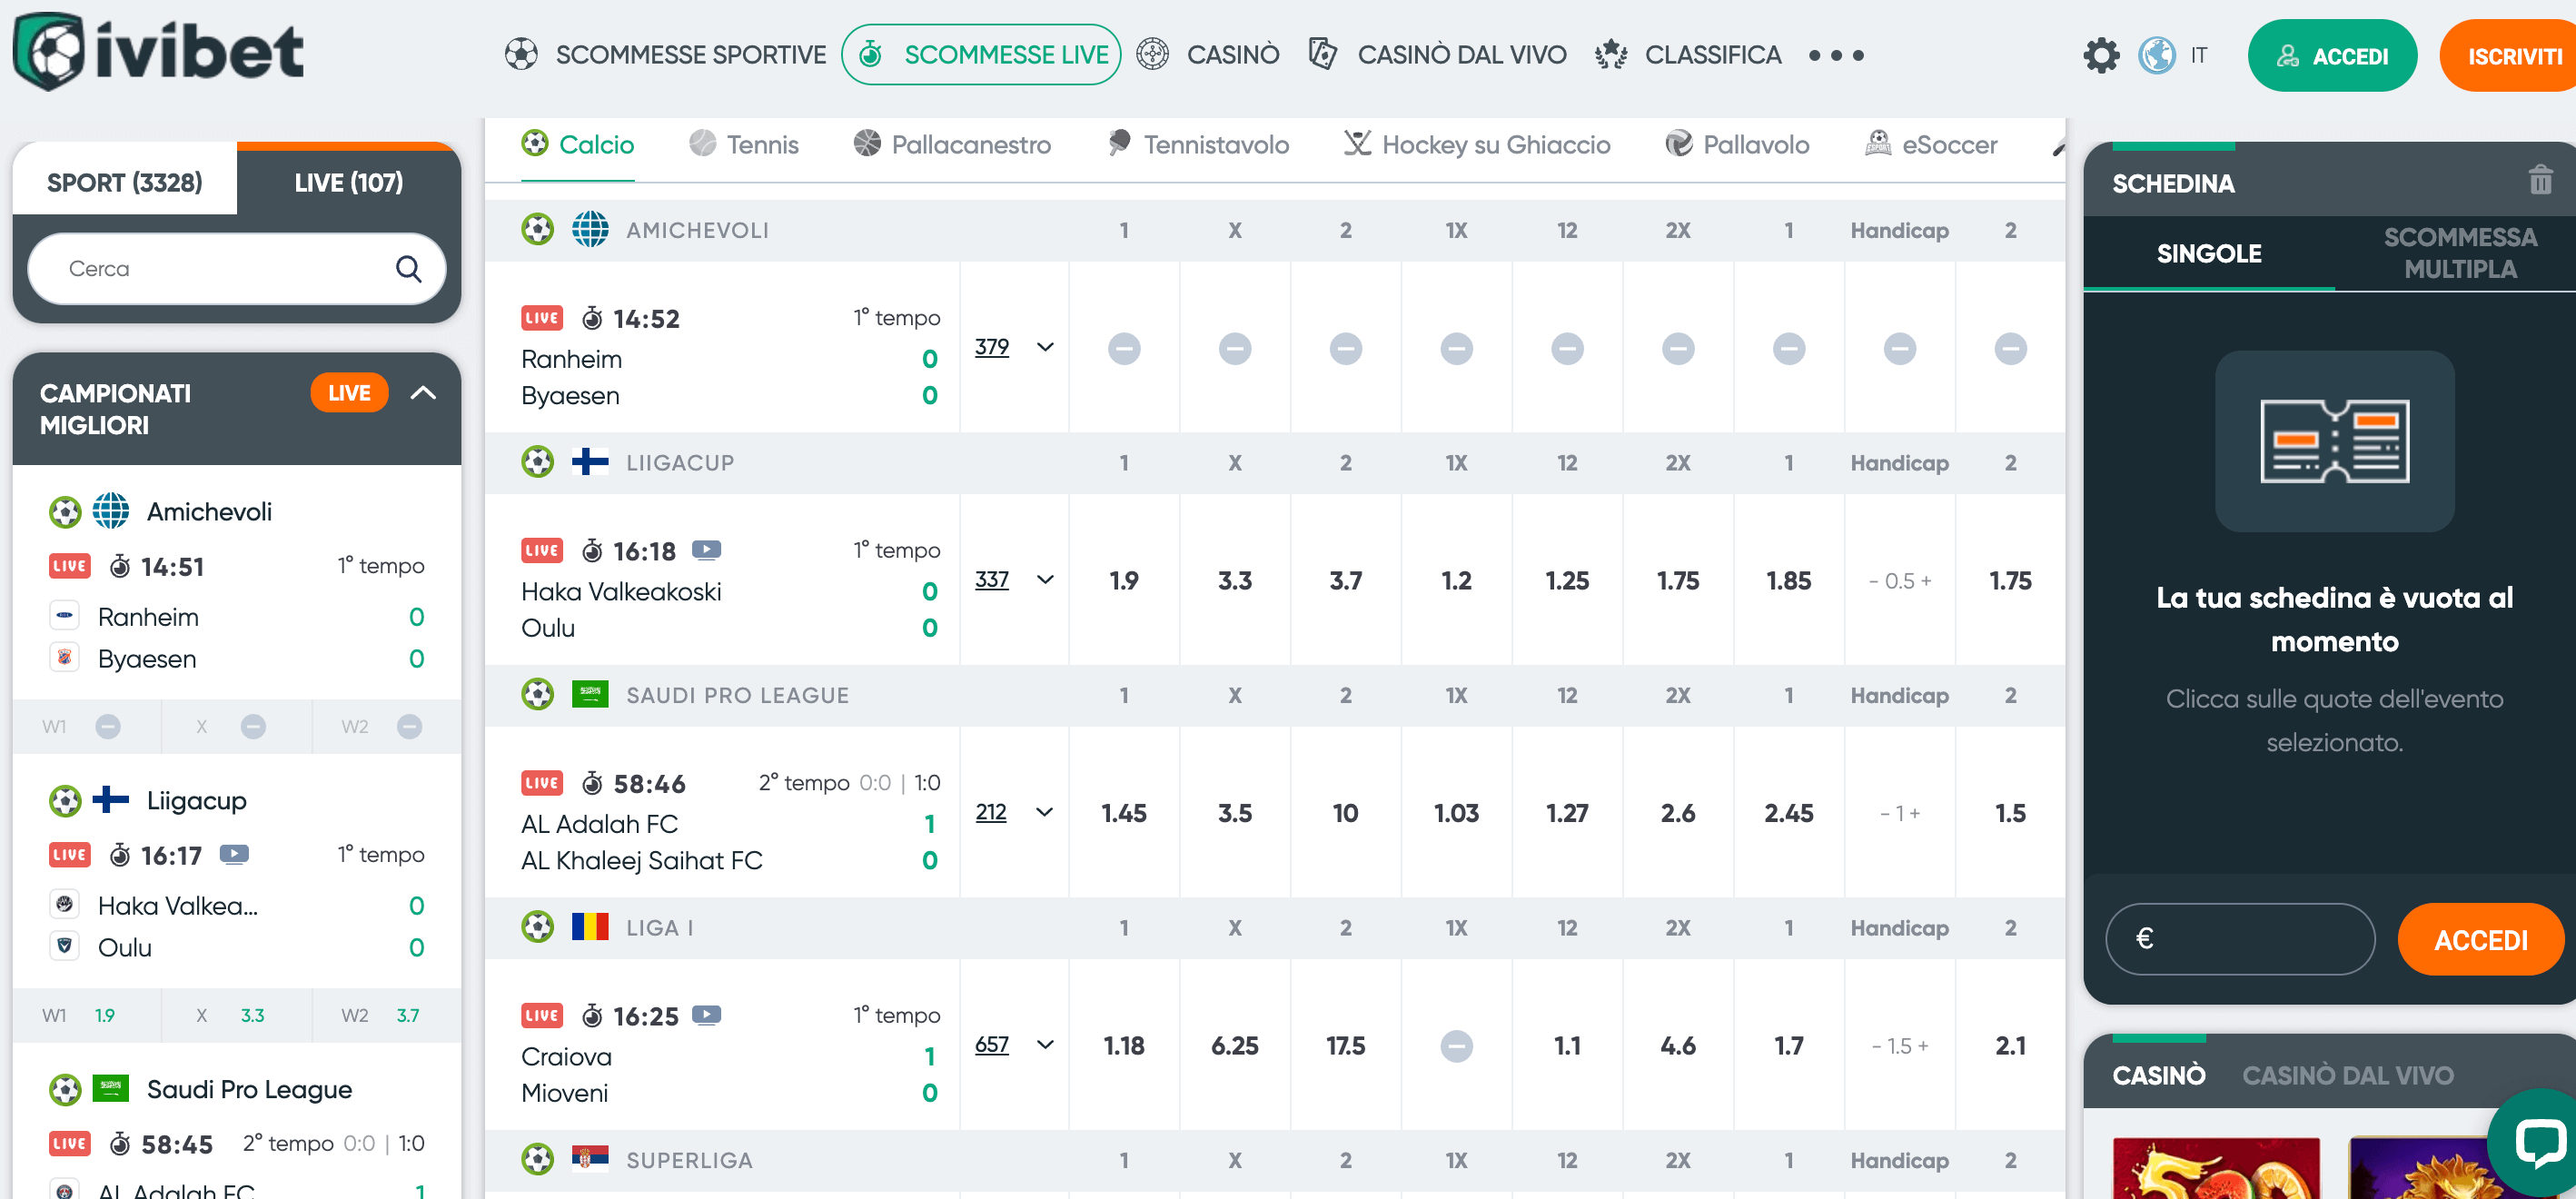The height and width of the screenshot is (1199, 2576).
Task: Toggle odd 1.9 for Haka Valkeakoski win
Action: point(1124,580)
